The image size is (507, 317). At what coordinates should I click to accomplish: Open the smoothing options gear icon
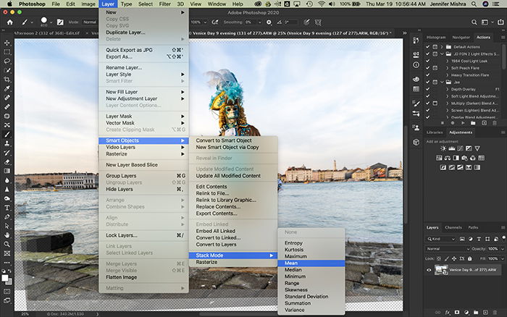(269, 22)
